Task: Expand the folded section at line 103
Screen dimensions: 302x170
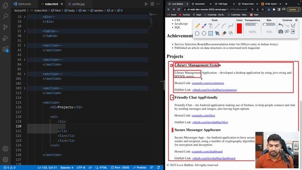Action: tap(25, 88)
